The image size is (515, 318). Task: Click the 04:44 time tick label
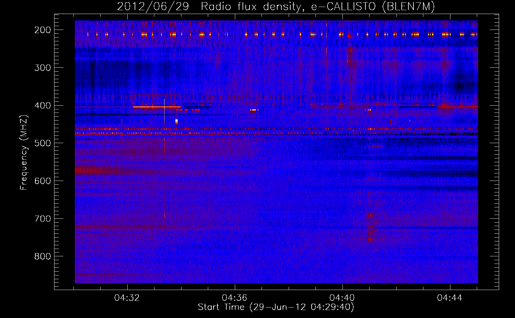tap(450, 298)
